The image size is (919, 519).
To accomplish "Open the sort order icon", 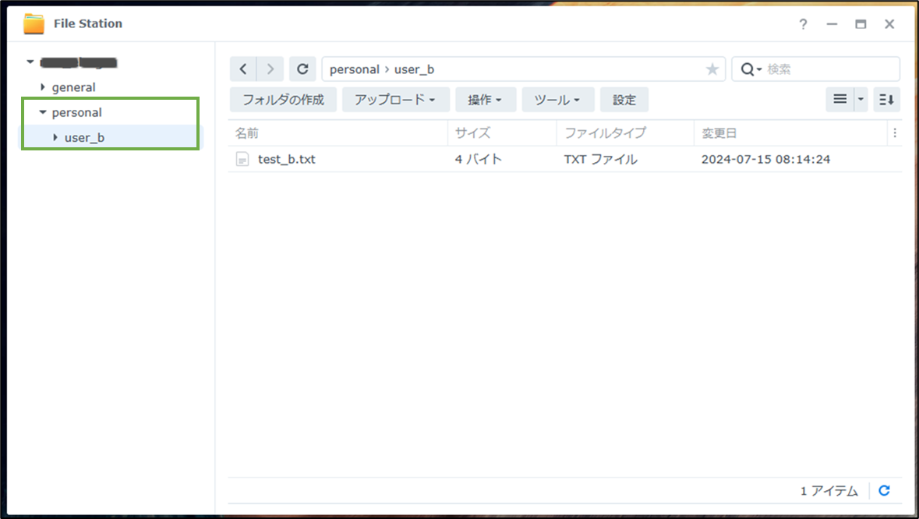I will tap(886, 100).
